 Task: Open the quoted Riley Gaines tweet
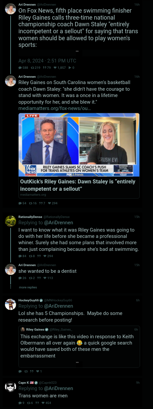click(79, 347)
